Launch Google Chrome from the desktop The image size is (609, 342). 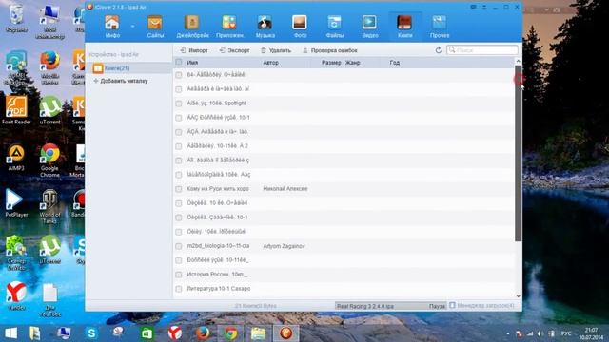[x=49, y=161]
